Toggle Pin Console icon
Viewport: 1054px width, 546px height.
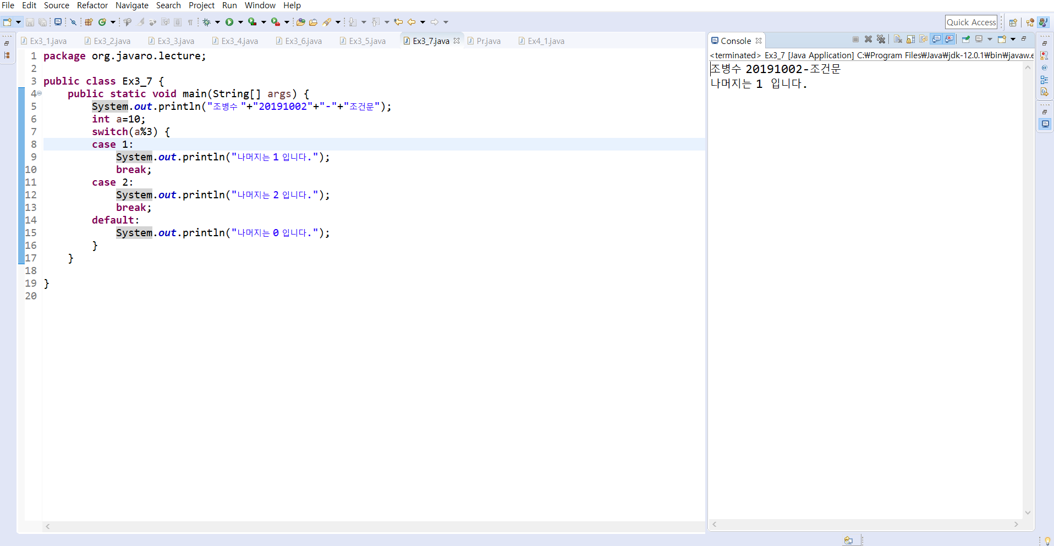coord(965,39)
